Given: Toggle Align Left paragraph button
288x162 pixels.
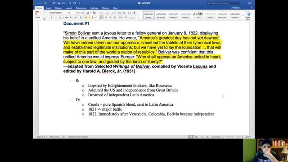Looking at the screenshot, I should [x=101, y=18].
